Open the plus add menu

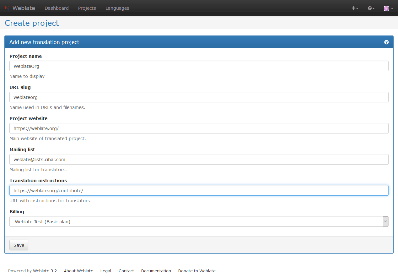[355, 8]
